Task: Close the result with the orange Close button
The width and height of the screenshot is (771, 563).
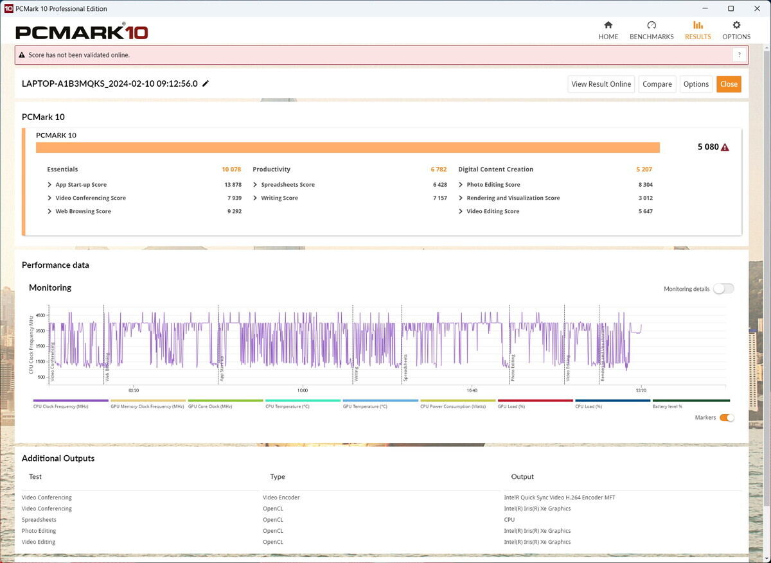Action: tap(729, 84)
